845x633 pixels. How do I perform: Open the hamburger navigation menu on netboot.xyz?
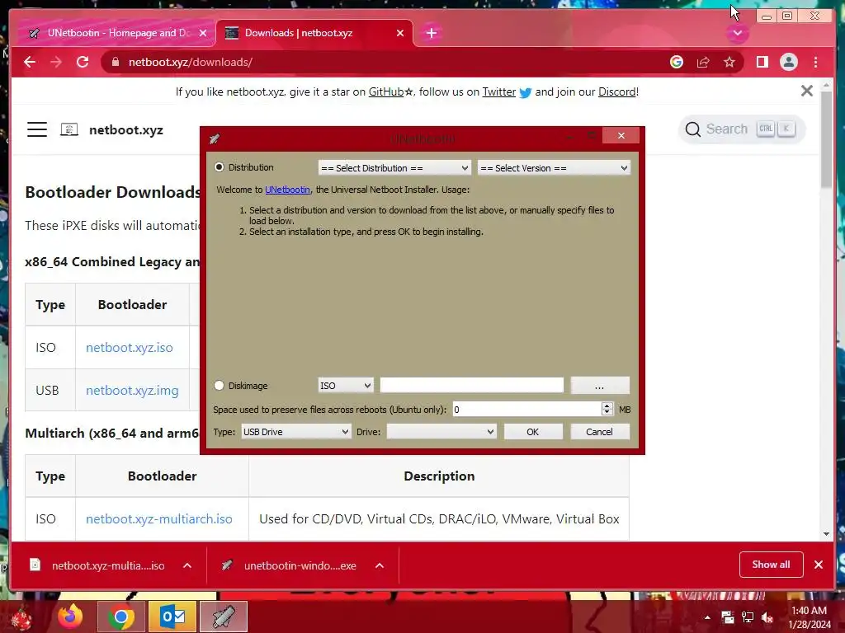[x=37, y=129]
